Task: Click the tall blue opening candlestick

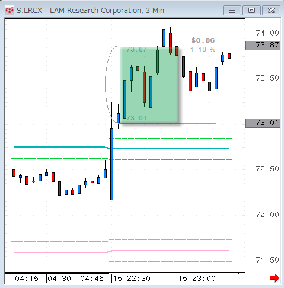Action: coord(111,164)
